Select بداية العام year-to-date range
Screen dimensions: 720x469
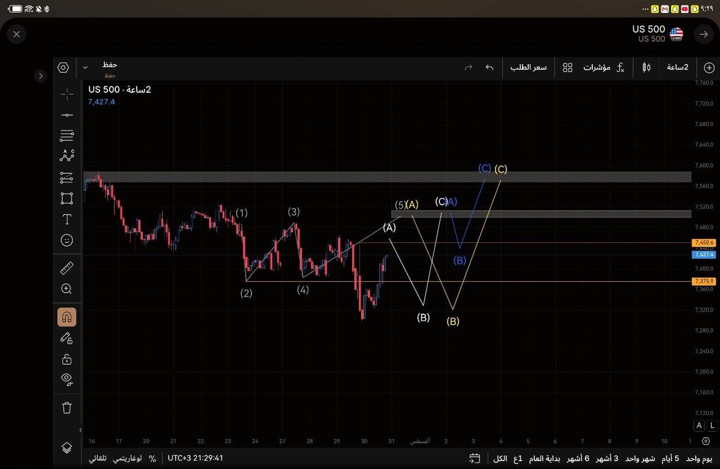click(x=545, y=458)
